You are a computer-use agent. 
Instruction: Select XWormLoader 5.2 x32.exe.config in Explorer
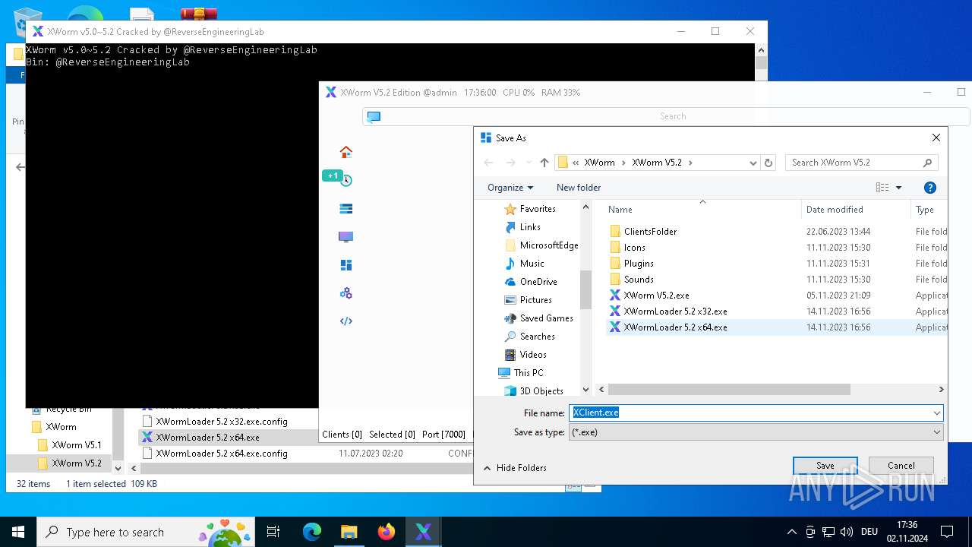[x=222, y=422]
